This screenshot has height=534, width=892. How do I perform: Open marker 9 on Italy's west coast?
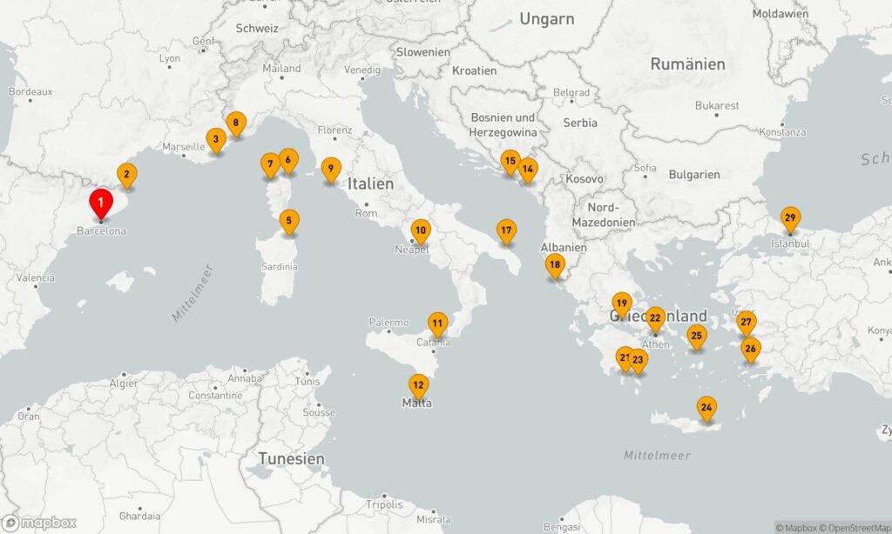click(x=331, y=170)
